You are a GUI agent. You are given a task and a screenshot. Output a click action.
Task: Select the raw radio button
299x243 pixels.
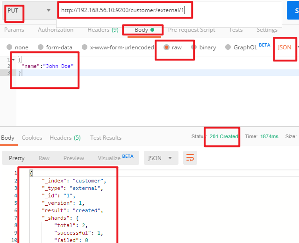pos(166,47)
